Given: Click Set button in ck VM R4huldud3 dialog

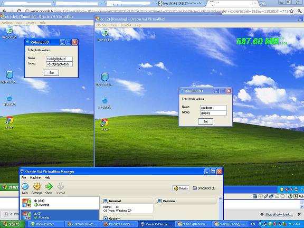Looking at the screenshot, I should click(51, 73).
